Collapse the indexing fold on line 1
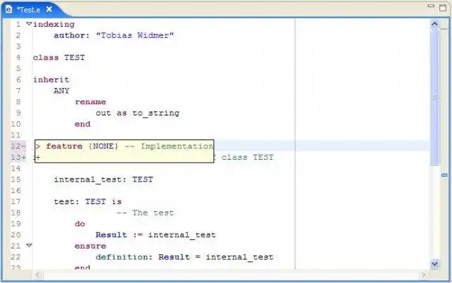The image size is (452, 283). click(x=29, y=23)
